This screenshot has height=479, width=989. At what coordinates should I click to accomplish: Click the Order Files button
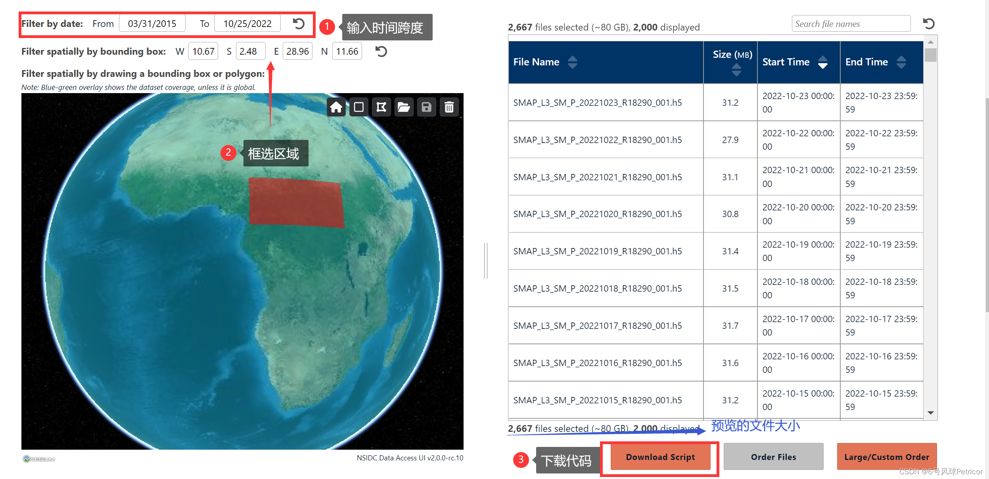coord(773,457)
